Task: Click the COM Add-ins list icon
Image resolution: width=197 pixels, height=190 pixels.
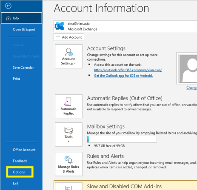Action: click(69, 188)
